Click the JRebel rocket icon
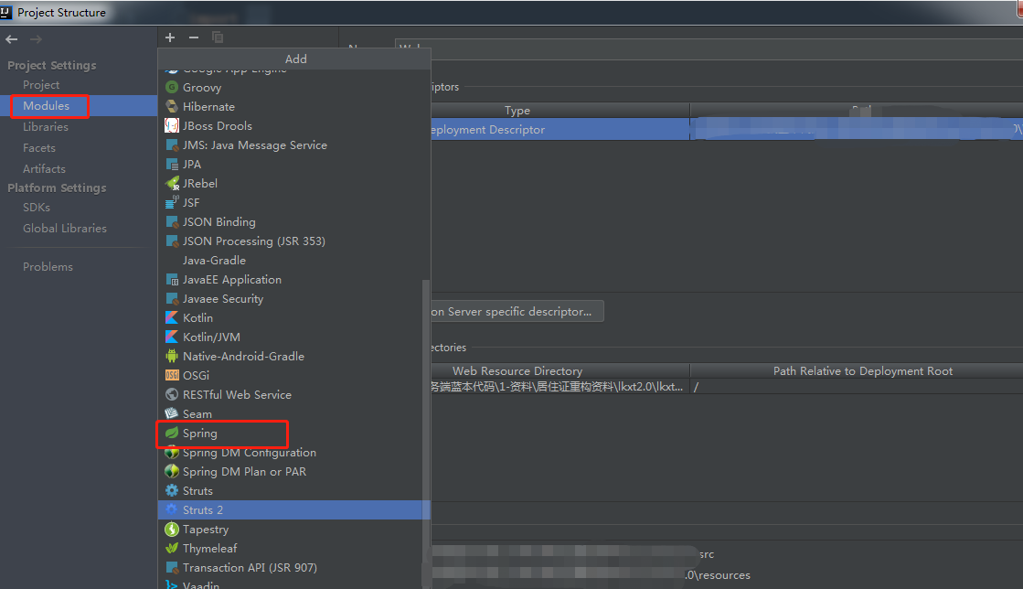Image resolution: width=1023 pixels, height=589 pixels. (172, 183)
